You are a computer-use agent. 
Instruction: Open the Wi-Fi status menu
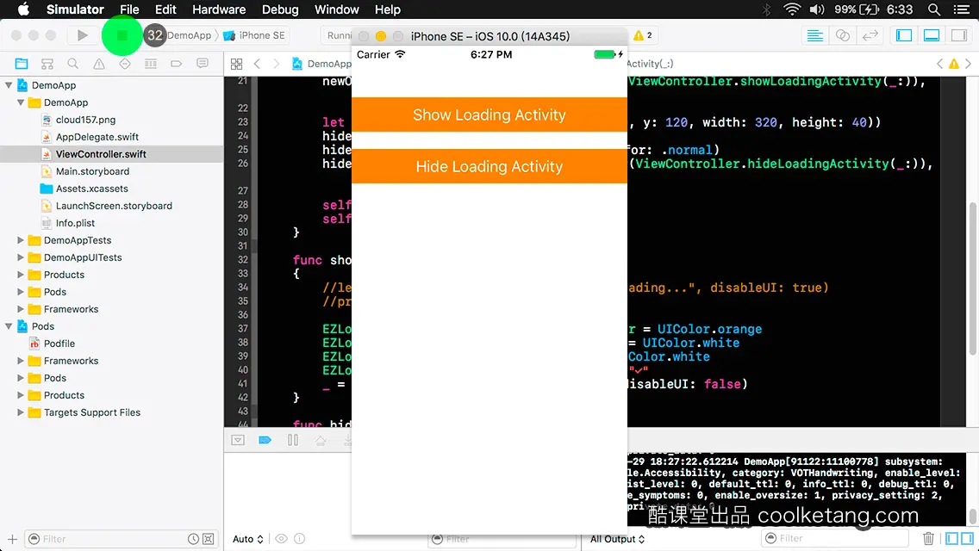[x=792, y=9]
